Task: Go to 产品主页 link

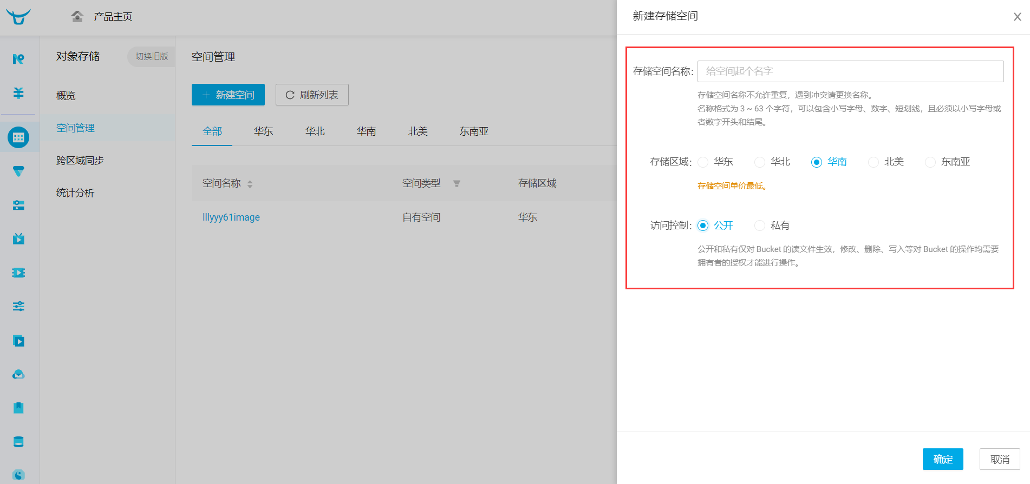Action: [113, 17]
